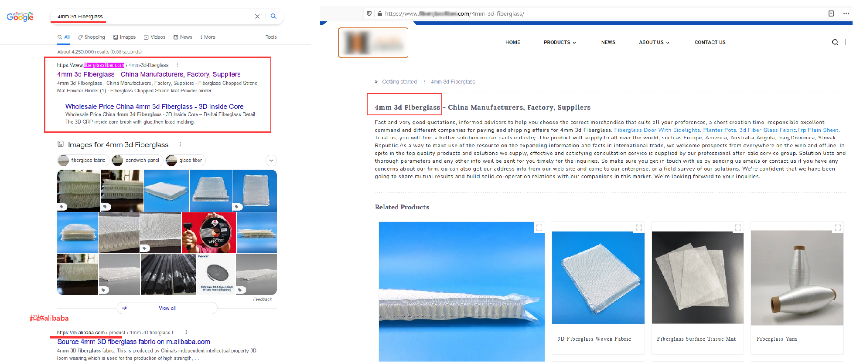
Task: Click the Google logo
Action: (20, 17)
